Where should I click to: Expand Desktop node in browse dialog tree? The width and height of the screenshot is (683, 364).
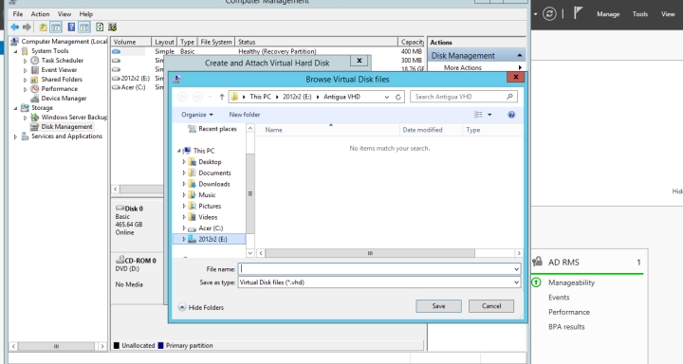(184, 162)
